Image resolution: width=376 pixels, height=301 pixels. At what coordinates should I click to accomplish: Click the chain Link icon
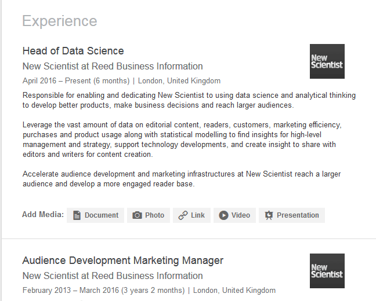183,215
